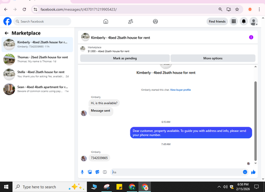
Task: Open the notifications bell
Action: [x=244, y=21]
